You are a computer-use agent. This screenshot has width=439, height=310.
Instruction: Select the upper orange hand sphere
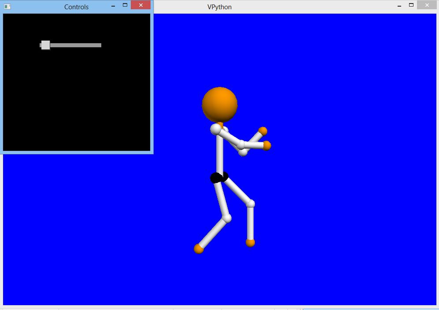(263, 131)
